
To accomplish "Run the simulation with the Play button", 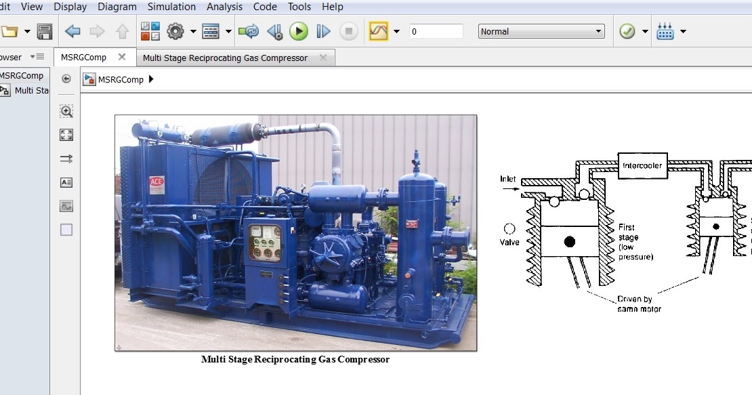I will click(x=298, y=30).
